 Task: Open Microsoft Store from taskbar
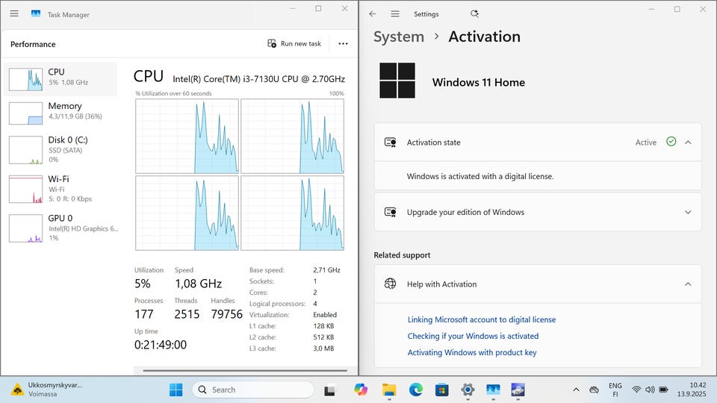[441, 390]
